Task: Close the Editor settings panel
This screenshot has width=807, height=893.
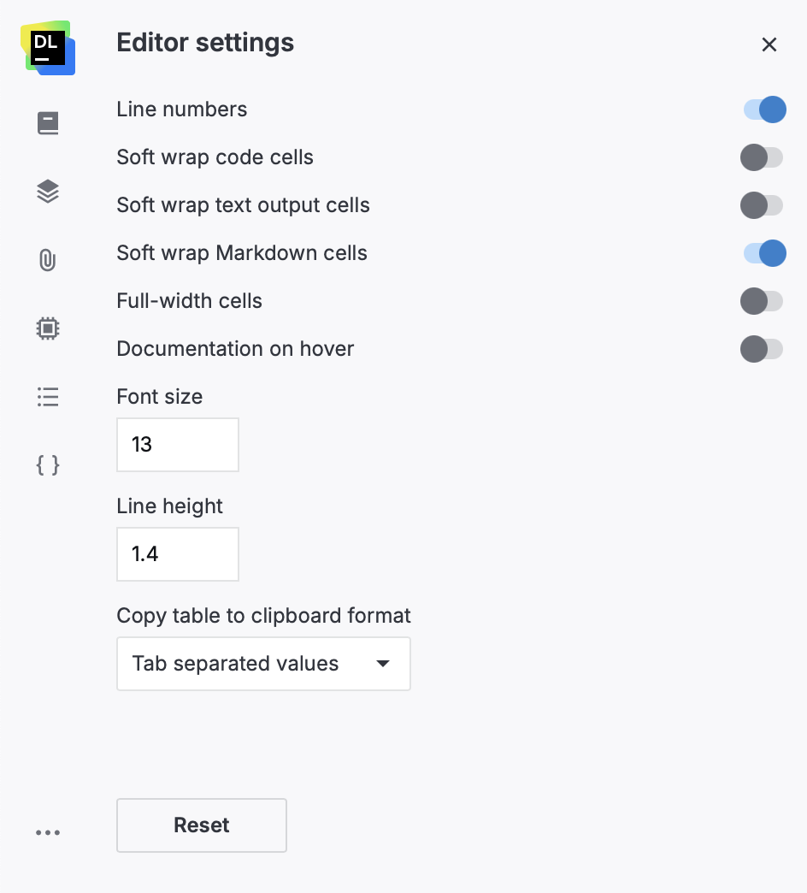Action: (x=769, y=44)
